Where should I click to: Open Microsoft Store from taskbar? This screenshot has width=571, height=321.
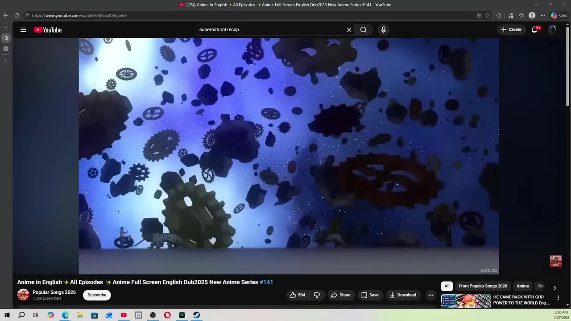[x=95, y=315]
